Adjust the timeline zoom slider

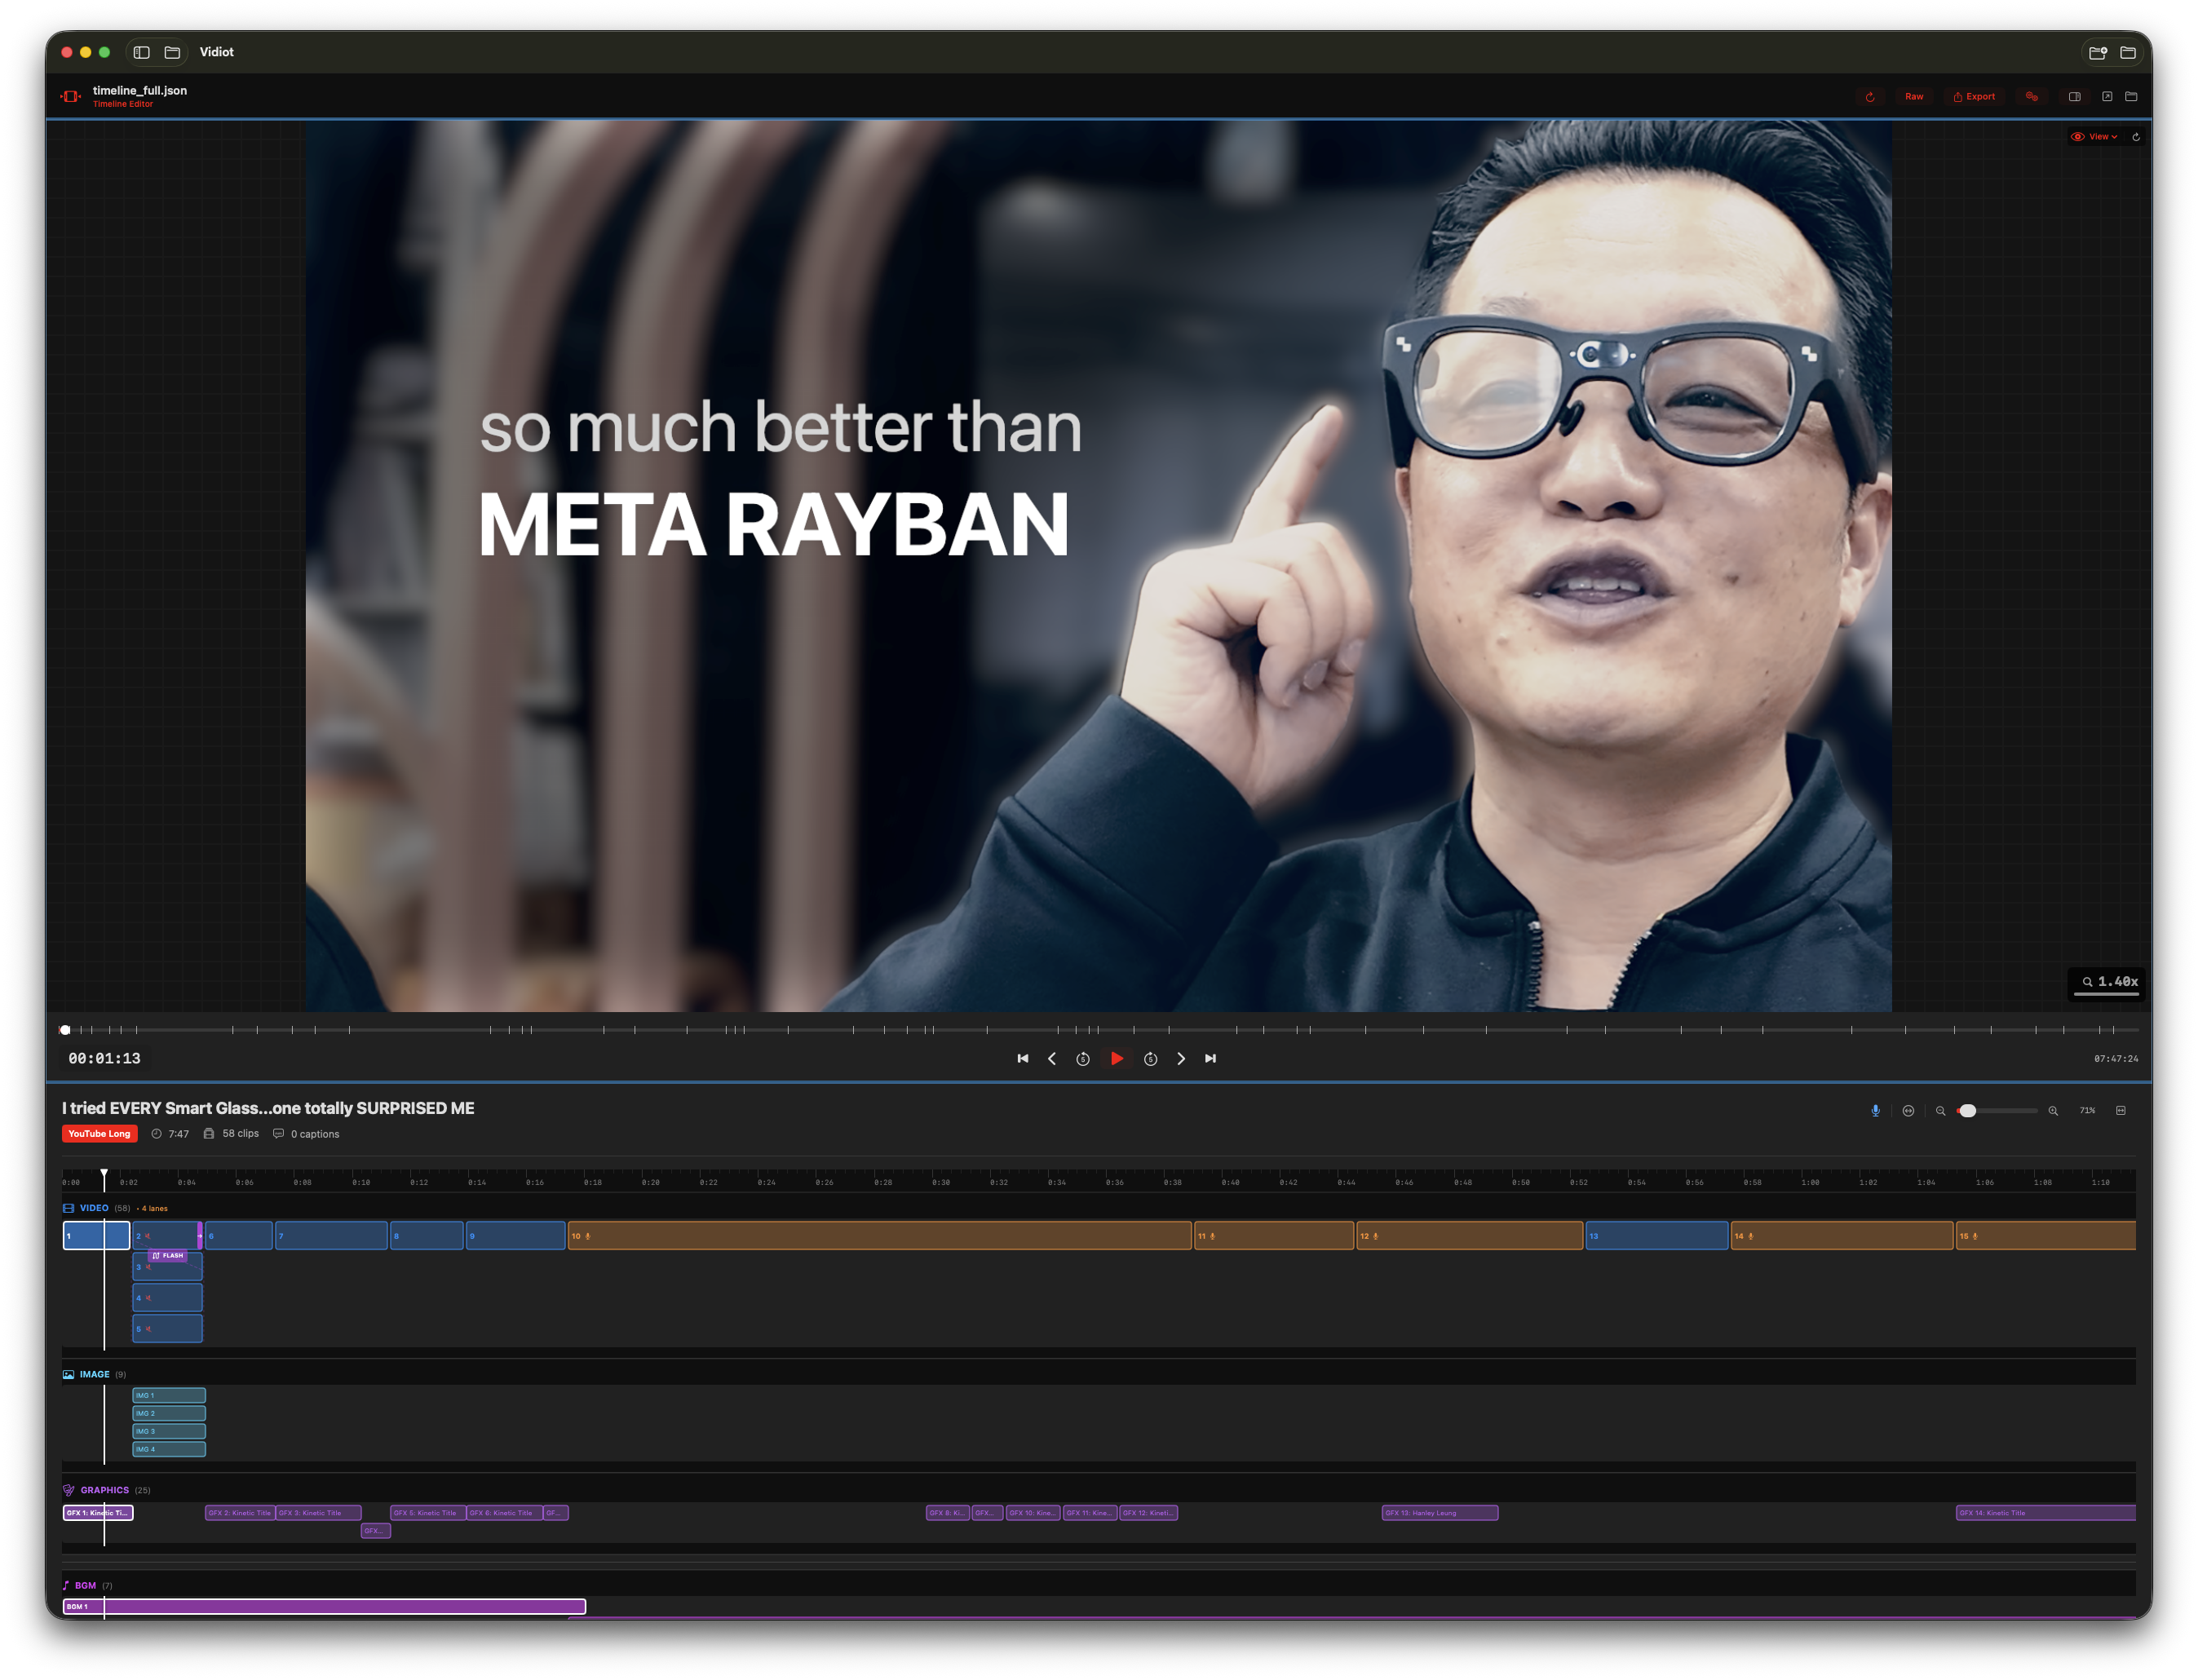[1997, 1110]
